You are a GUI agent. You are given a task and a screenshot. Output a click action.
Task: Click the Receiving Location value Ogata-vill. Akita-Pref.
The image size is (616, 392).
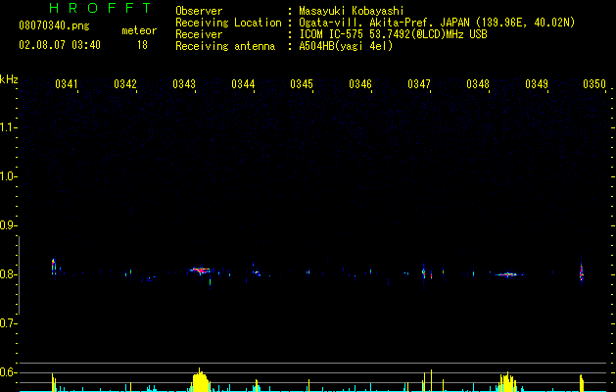pos(367,23)
